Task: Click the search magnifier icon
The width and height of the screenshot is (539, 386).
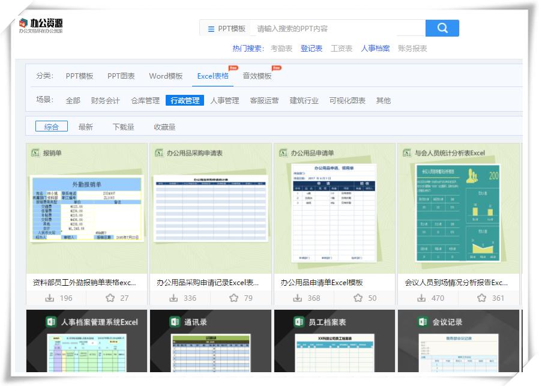Action: pyautogui.click(x=442, y=28)
